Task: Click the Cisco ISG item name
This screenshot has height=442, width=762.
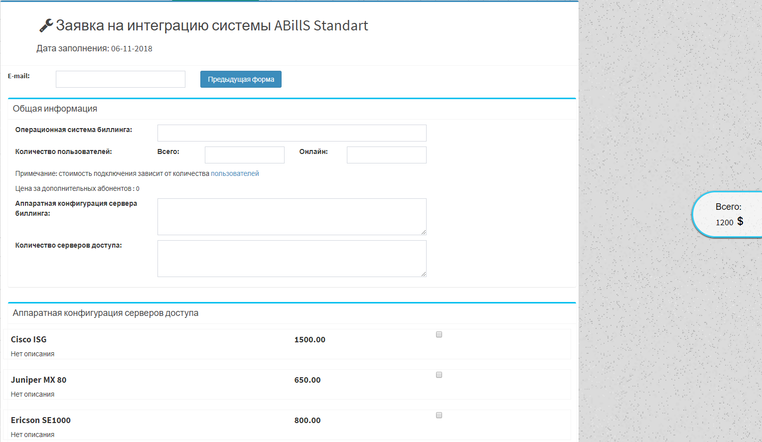Action: [29, 339]
